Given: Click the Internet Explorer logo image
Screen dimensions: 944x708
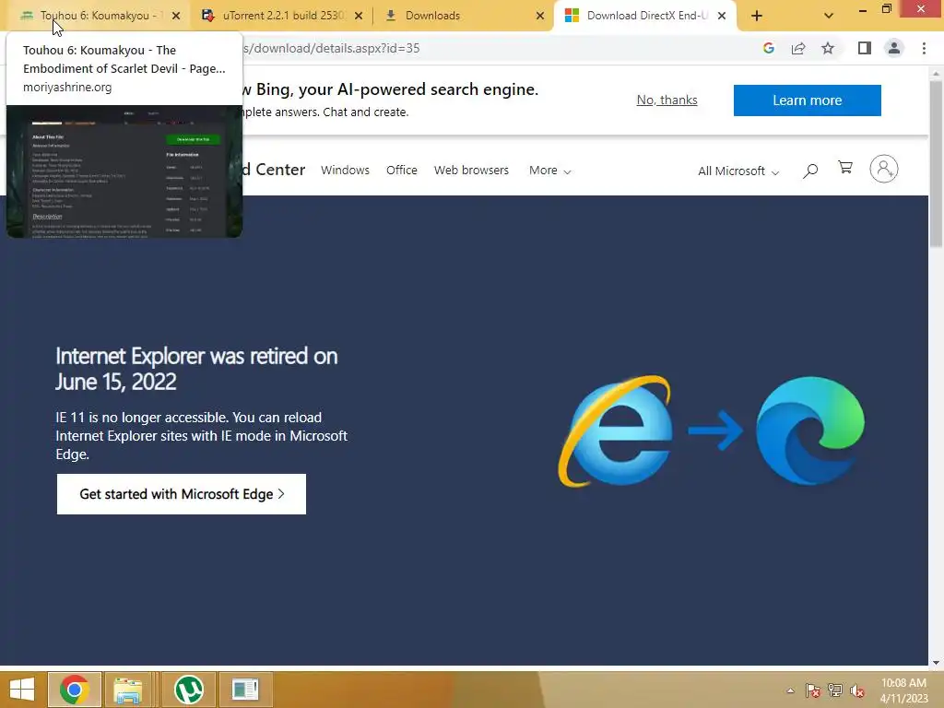Looking at the screenshot, I should pyautogui.click(x=616, y=431).
